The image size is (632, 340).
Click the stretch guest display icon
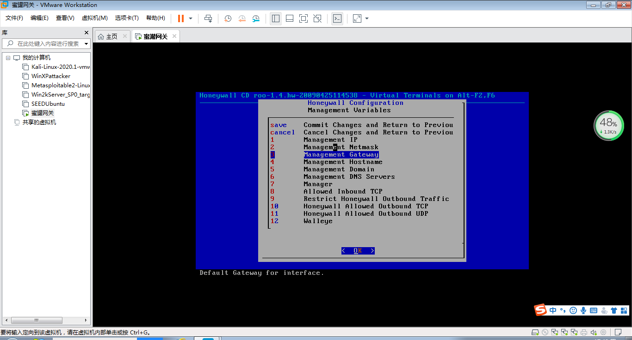tap(357, 18)
